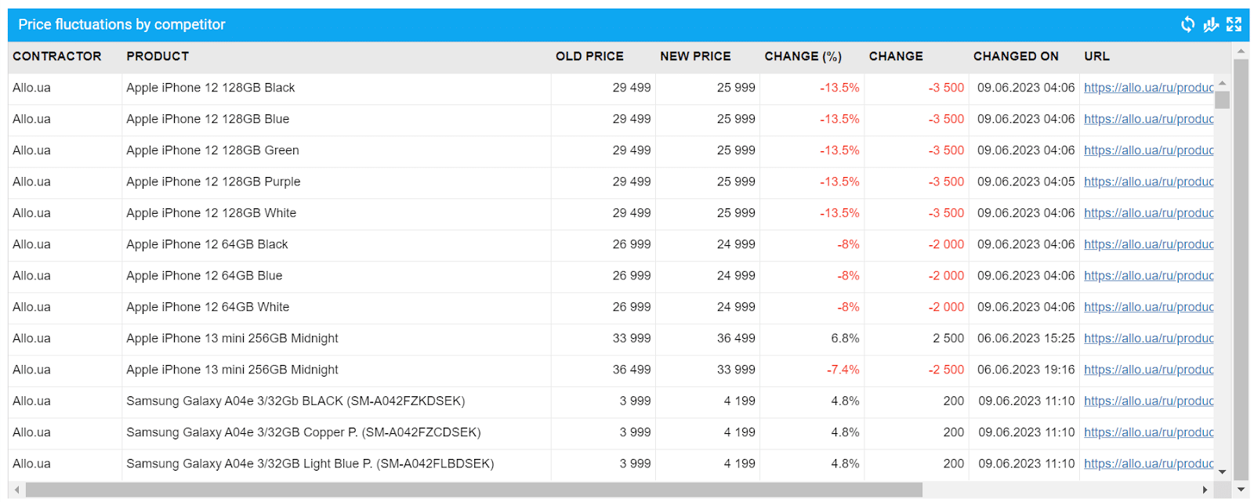The width and height of the screenshot is (1254, 502).
Task: Click the outer vertical scrollbar thumb
Action: point(1241,266)
